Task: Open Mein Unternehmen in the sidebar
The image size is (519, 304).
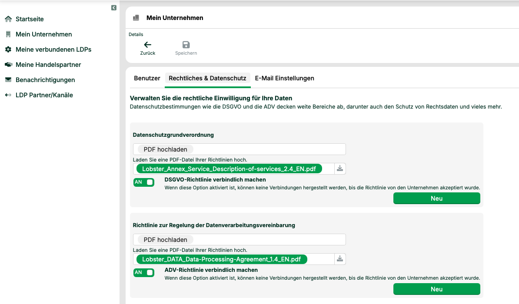Action: (44, 34)
